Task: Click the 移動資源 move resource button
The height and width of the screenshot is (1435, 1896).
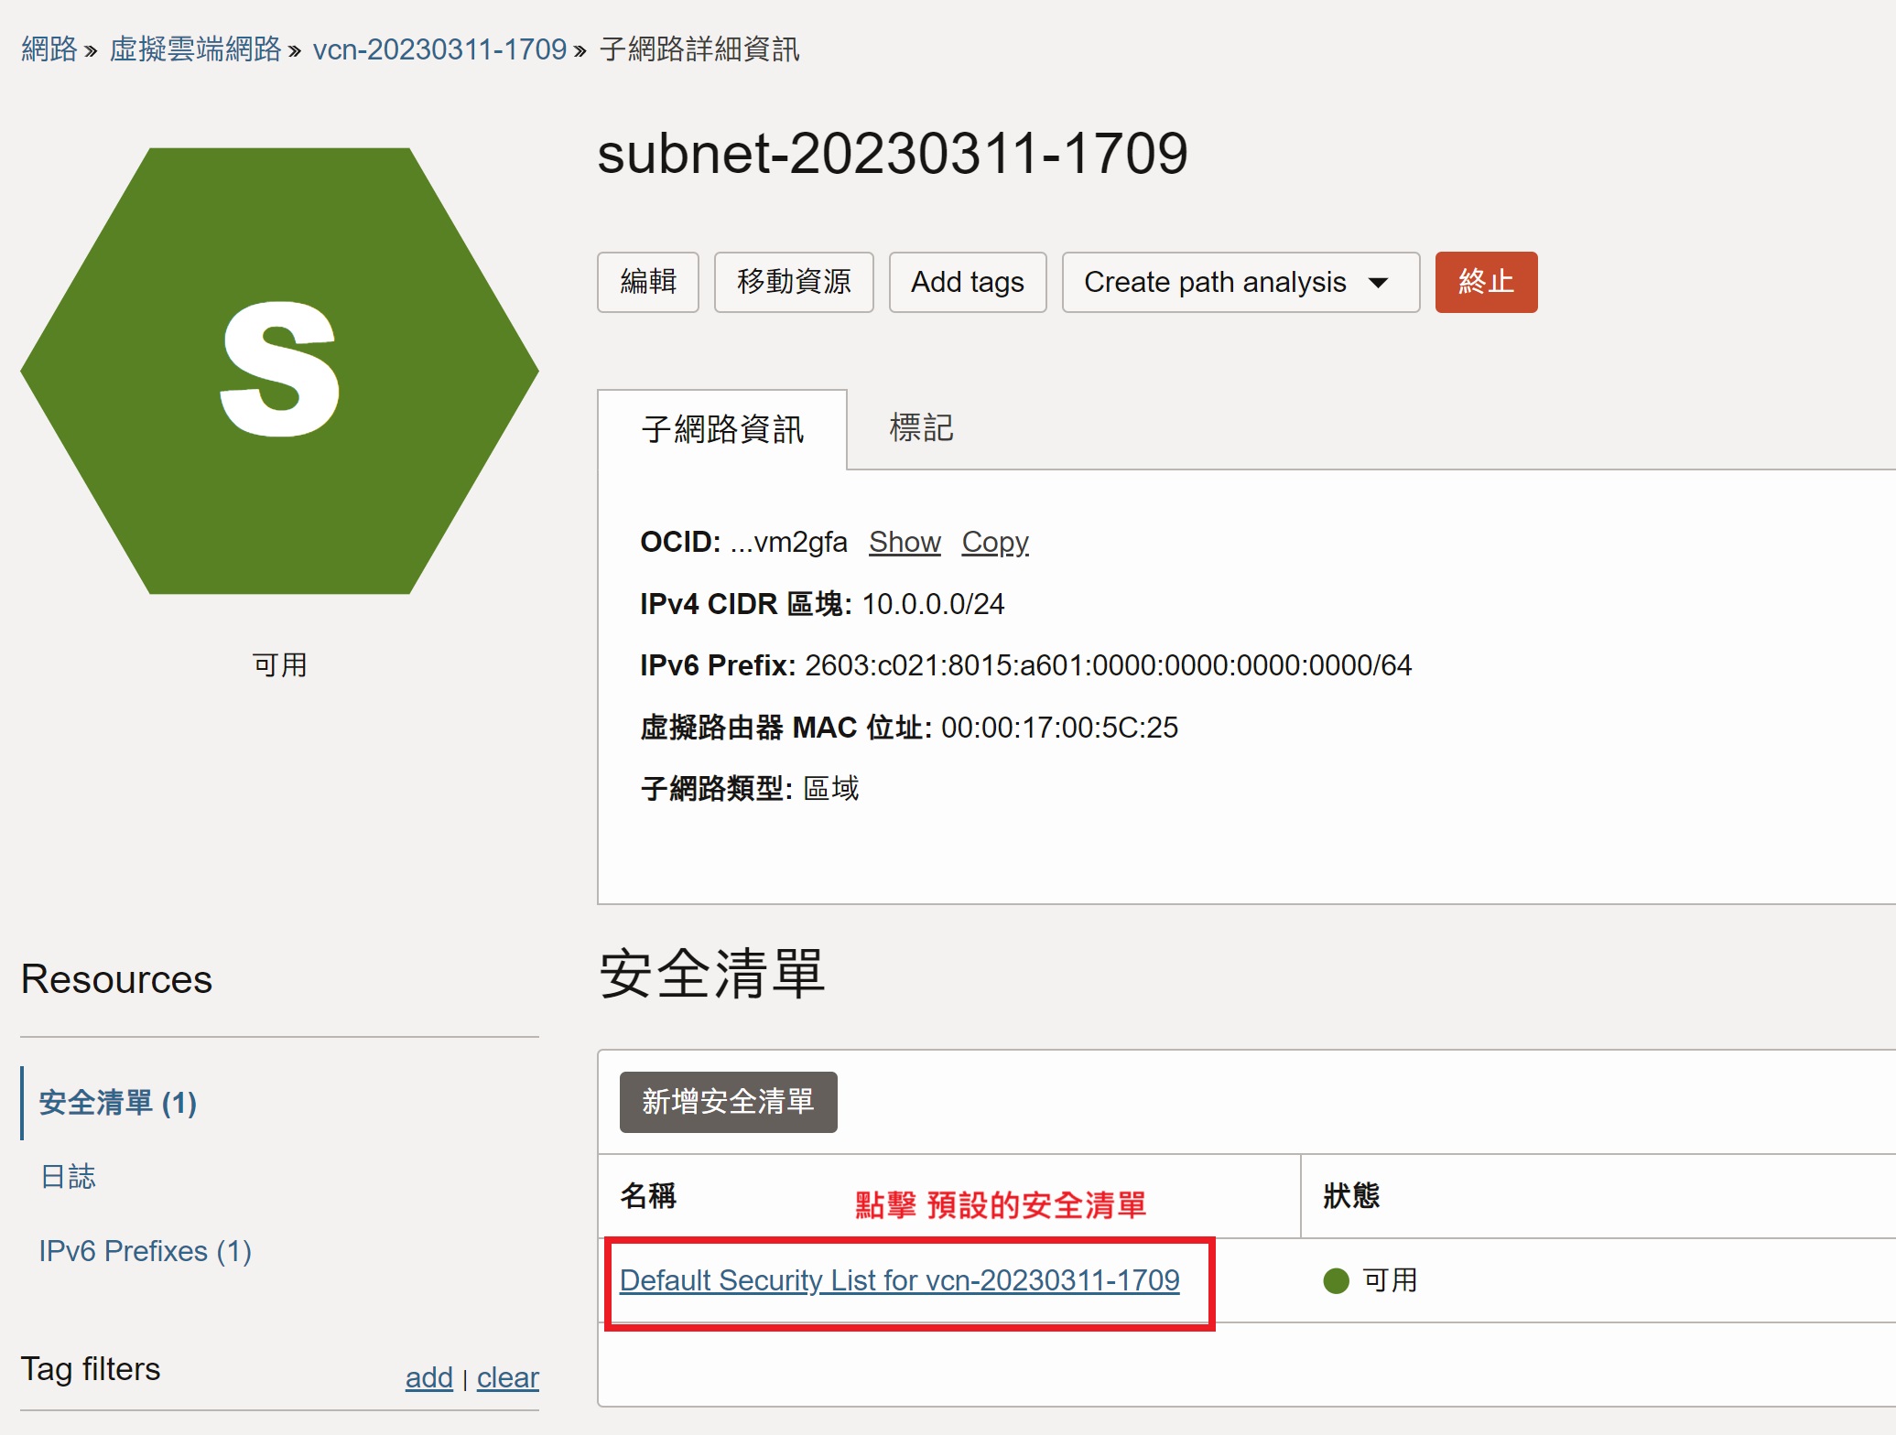Action: pyautogui.click(x=793, y=283)
